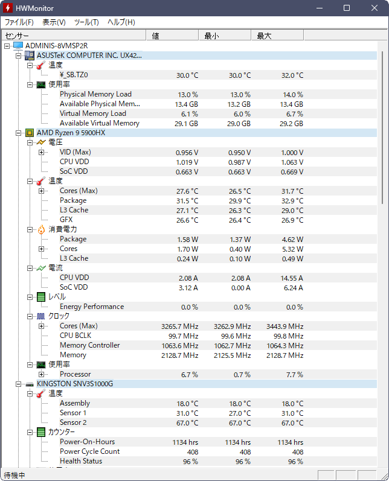The height and width of the screenshot is (481, 389).
Task: Click the ASUSTeK motherboard icon
Action: point(30,56)
